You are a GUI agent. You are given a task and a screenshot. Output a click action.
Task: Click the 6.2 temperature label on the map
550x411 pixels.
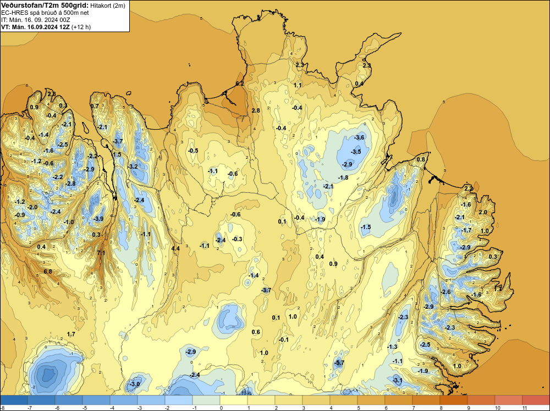point(240,84)
